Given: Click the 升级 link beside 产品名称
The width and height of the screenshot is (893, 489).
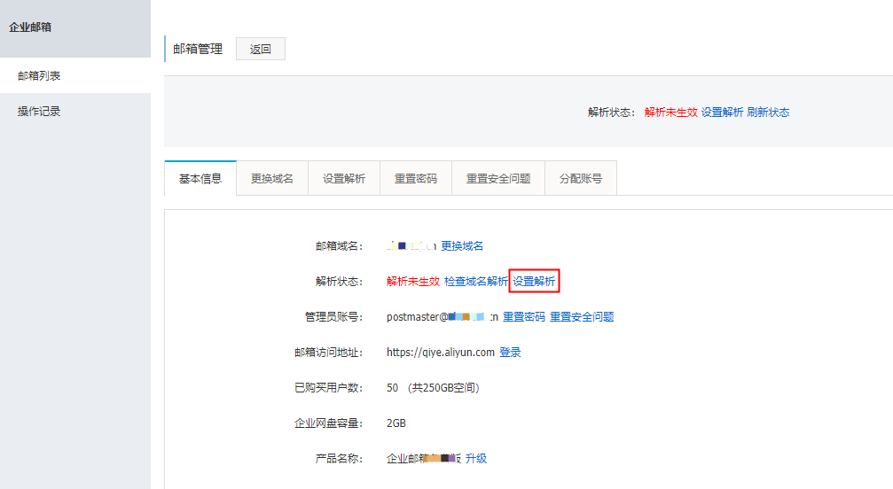Looking at the screenshot, I should click(476, 459).
